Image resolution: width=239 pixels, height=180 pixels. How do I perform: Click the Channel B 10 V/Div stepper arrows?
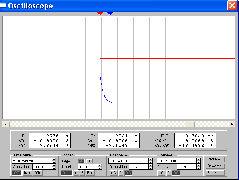click(198, 161)
